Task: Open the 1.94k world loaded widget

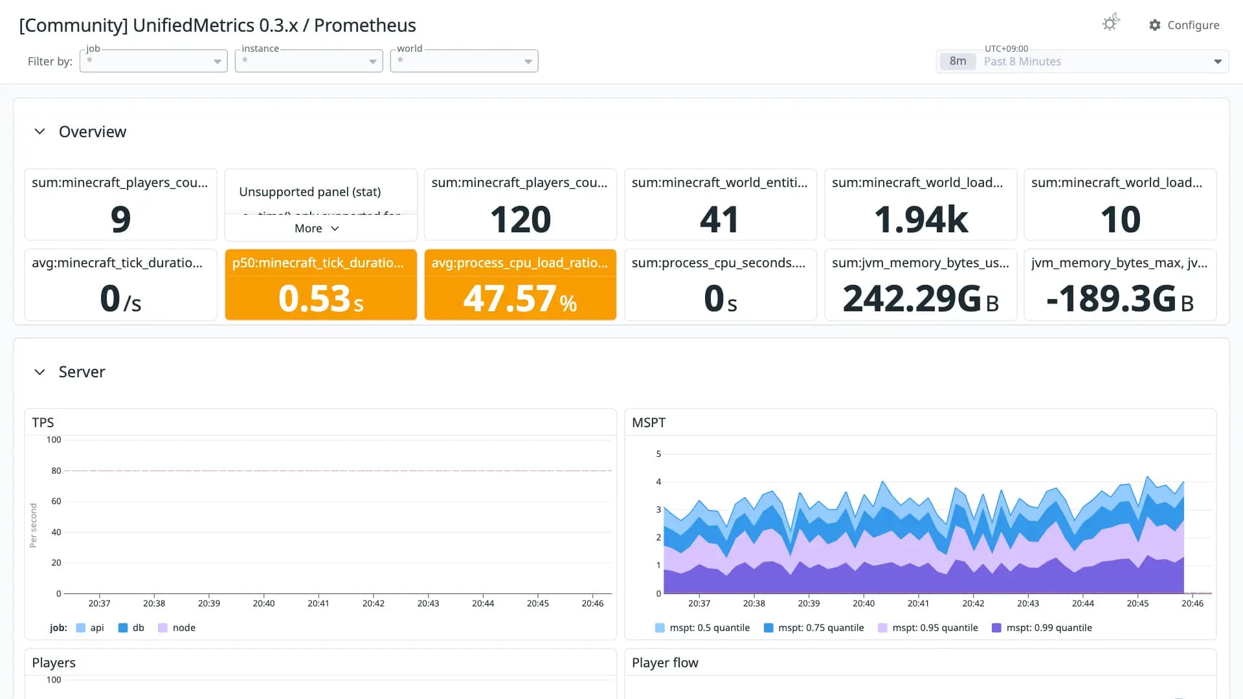Action: coord(921,205)
